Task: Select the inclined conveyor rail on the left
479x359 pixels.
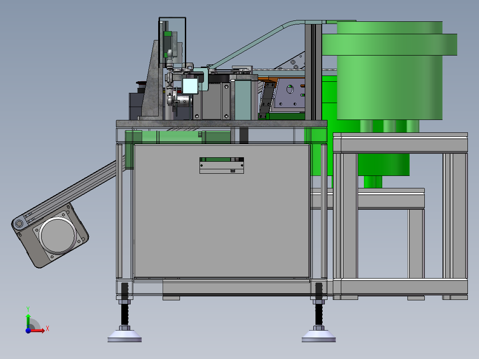Action: tap(70, 190)
